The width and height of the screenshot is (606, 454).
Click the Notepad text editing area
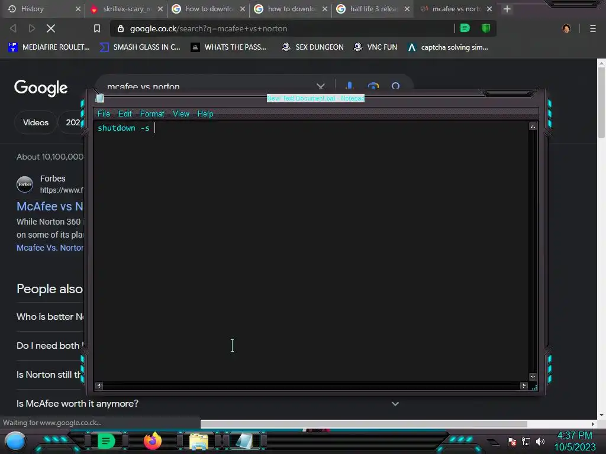311,251
